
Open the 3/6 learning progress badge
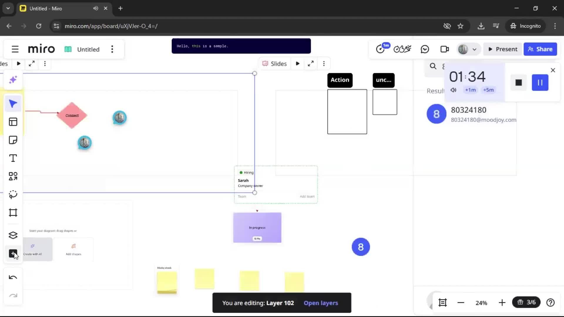click(x=526, y=302)
